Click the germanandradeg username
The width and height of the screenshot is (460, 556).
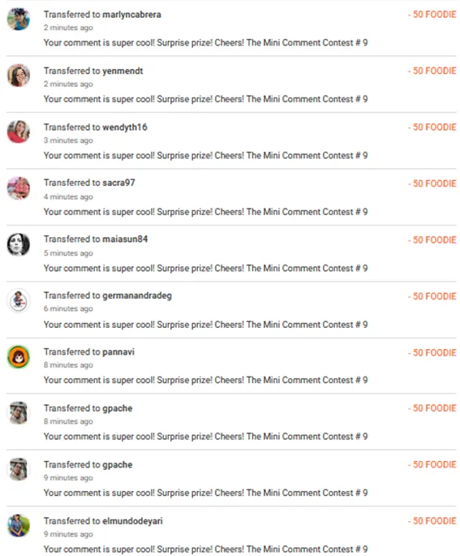(137, 295)
